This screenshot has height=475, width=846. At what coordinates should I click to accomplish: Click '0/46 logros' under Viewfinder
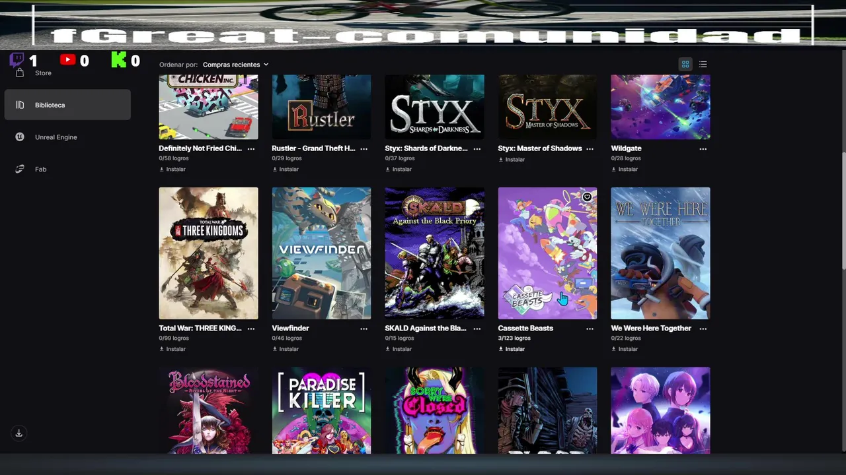(x=287, y=338)
